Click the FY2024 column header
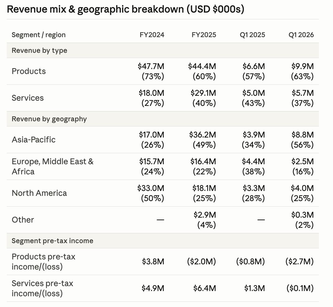 click(x=152, y=35)
